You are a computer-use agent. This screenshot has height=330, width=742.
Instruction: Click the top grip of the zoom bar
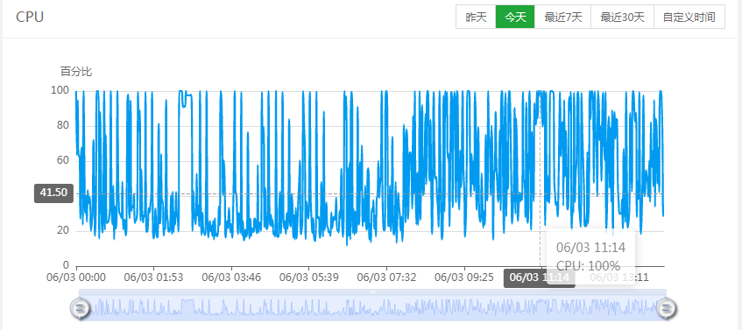pos(373,292)
